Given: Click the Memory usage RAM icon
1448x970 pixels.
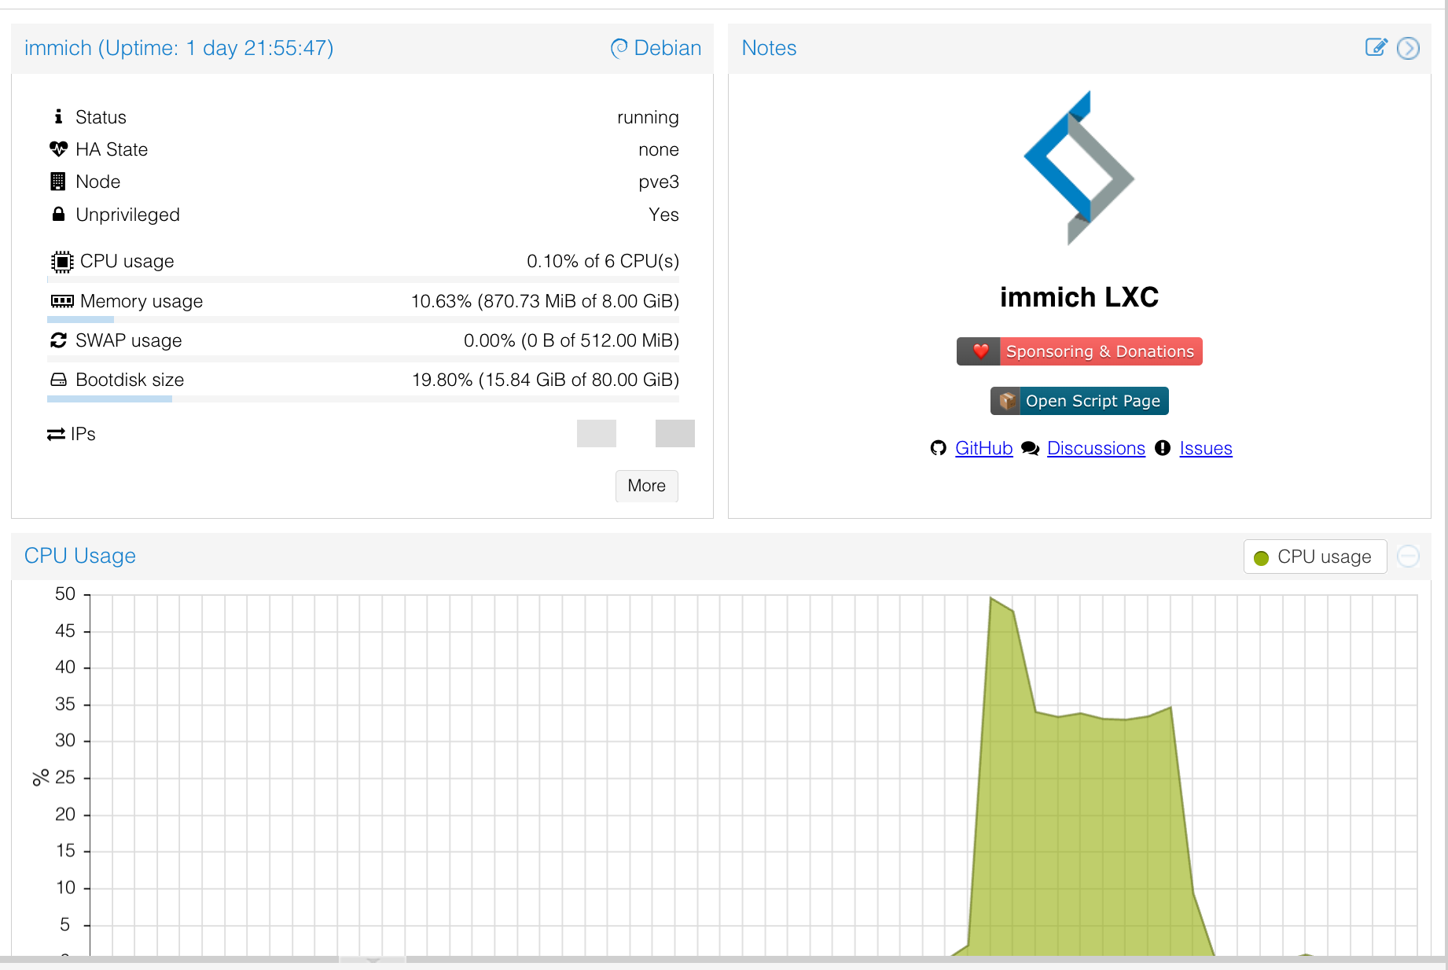Looking at the screenshot, I should pyautogui.click(x=62, y=301).
